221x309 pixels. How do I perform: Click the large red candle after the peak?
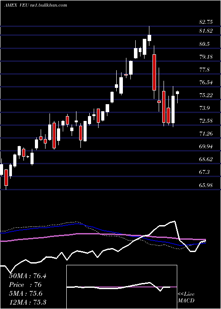point(154,72)
